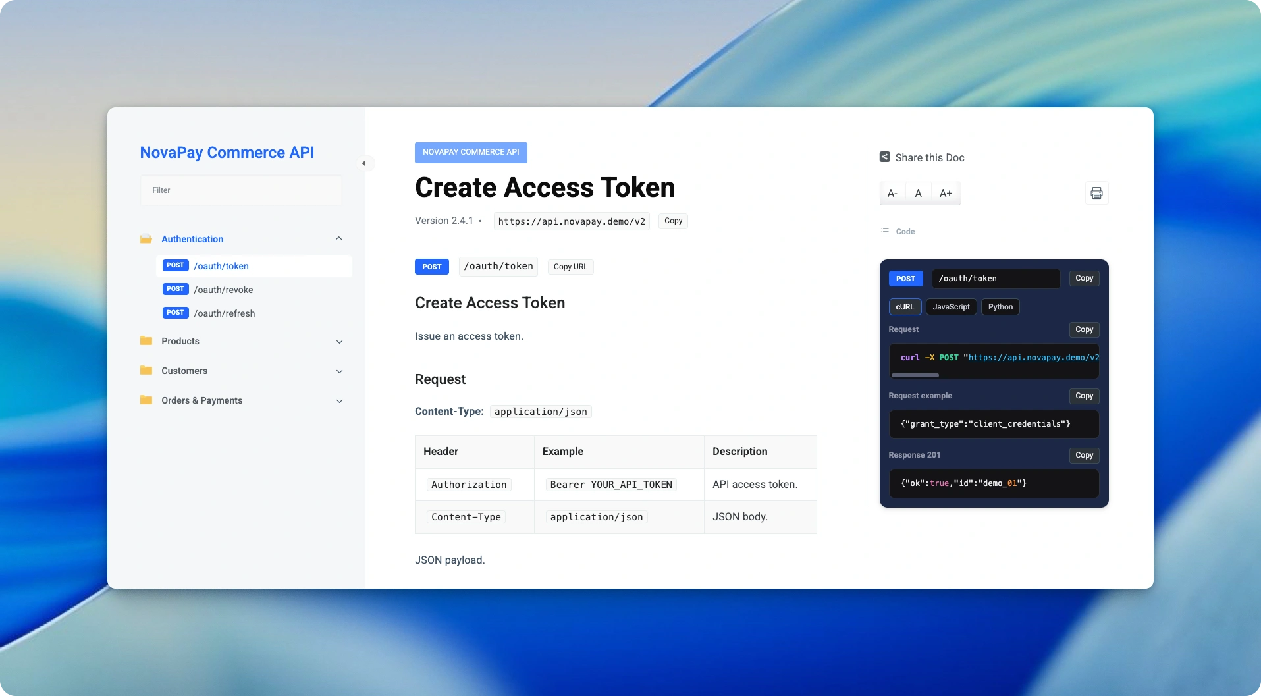Switch to the JavaScript code tab
The image size is (1261, 696).
[x=951, y=307]
